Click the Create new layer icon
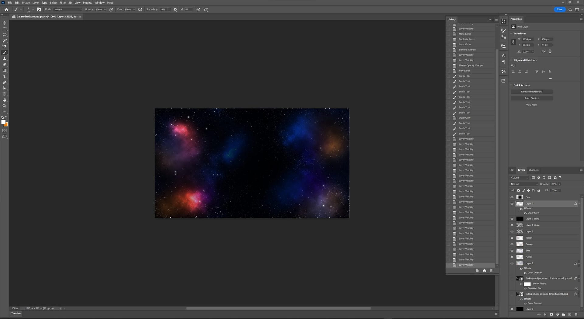The height and width of the screenshot is (319, 584). [x=570, y=315]
